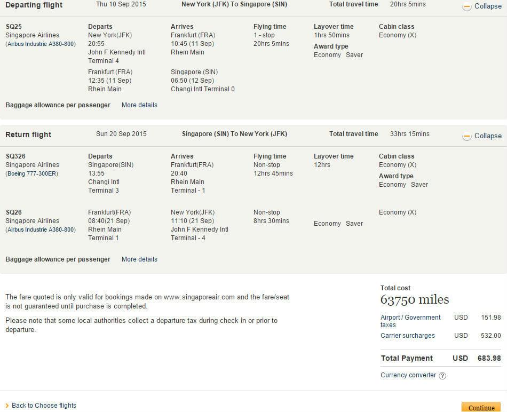Open More details for return baggage allowance
Viewport: 507px width, 412px height.
(x=139, y=259)
